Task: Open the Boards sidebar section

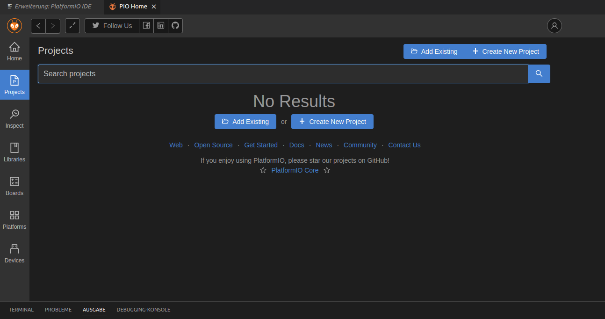Action: 14,186
